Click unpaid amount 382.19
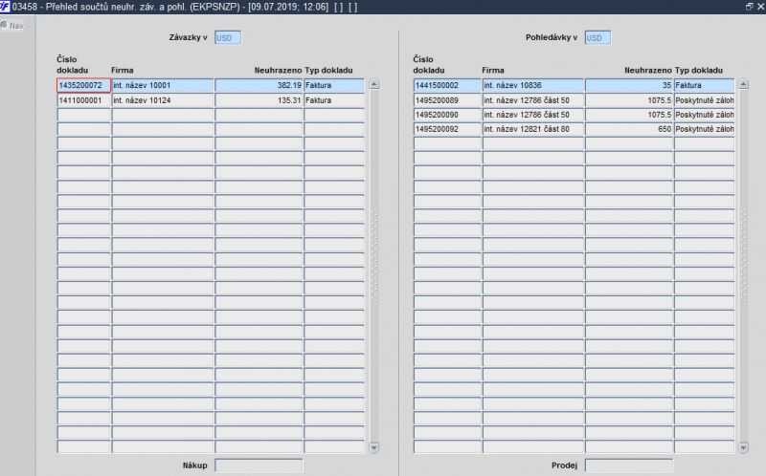Image resolution: width=766 pixels, height=476 pixels. 259,85
